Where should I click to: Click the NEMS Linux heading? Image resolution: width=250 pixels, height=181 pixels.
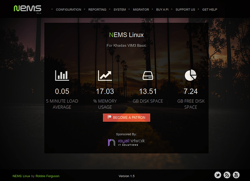[x=126, y=35]
